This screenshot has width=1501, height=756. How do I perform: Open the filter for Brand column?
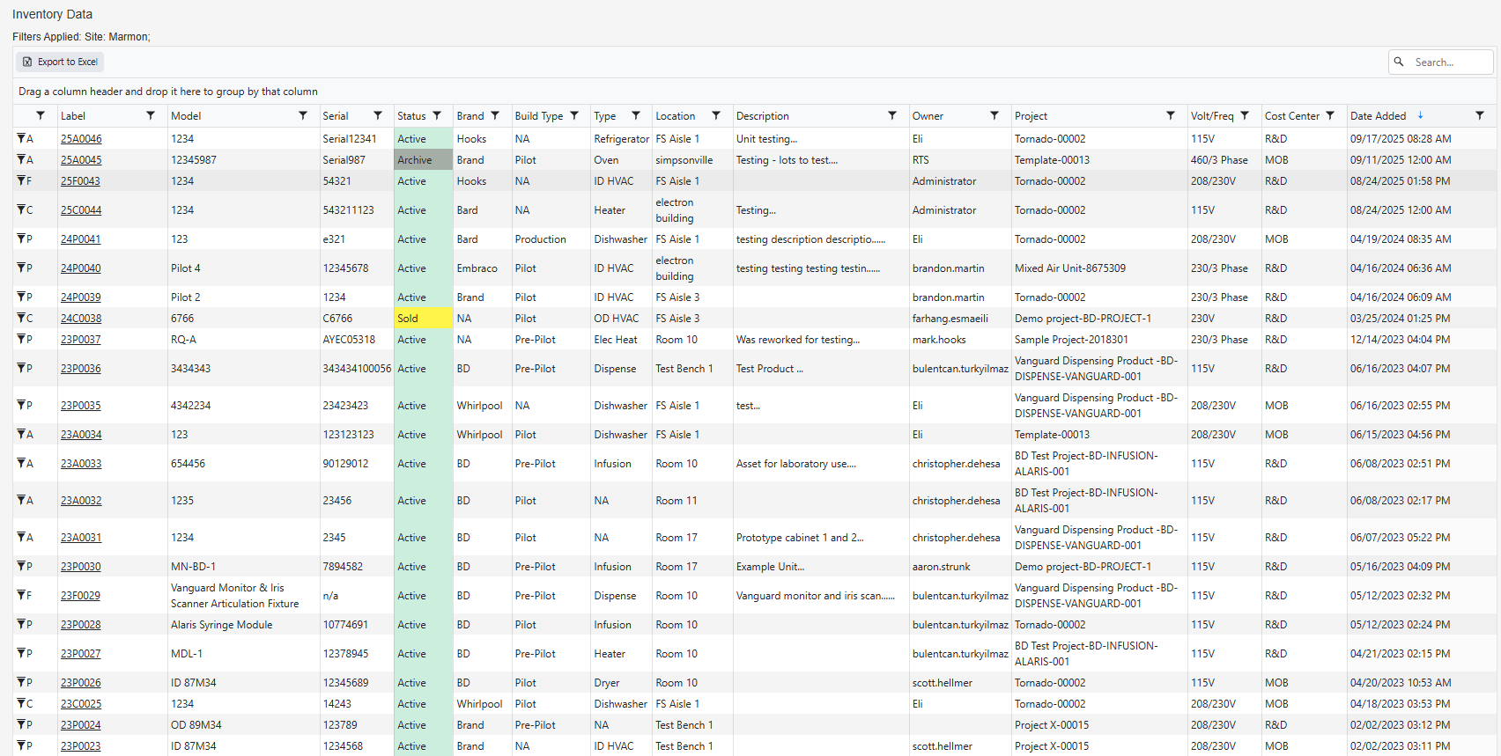pos(495,115)
